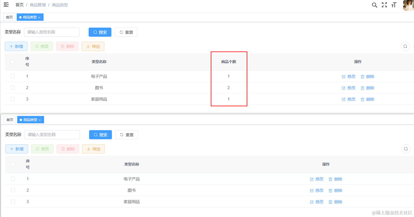Toggle fullscreen mode icon in header
This screenshot has height=217, width=414.
pyautogui.click(x=384, y=5)
